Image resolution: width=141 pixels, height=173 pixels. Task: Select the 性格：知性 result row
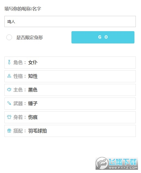[x=70, y=76]
